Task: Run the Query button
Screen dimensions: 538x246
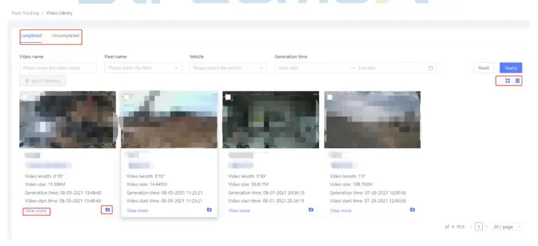Action: [x=511, y=68]
